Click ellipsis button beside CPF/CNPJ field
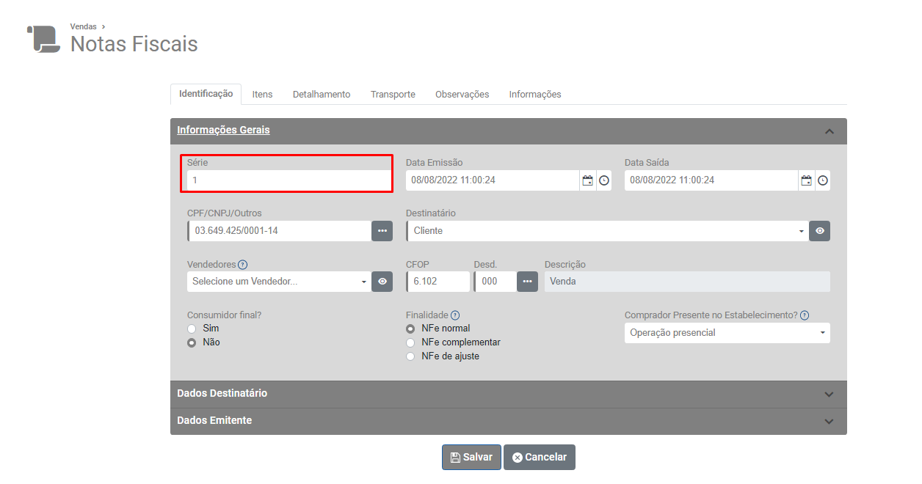Image resolution: width=922 pixels, height=484 pixels. pos(382,231)
